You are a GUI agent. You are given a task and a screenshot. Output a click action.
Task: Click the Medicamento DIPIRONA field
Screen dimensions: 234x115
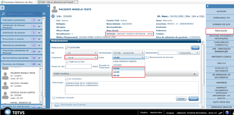(x=128, y=48)
